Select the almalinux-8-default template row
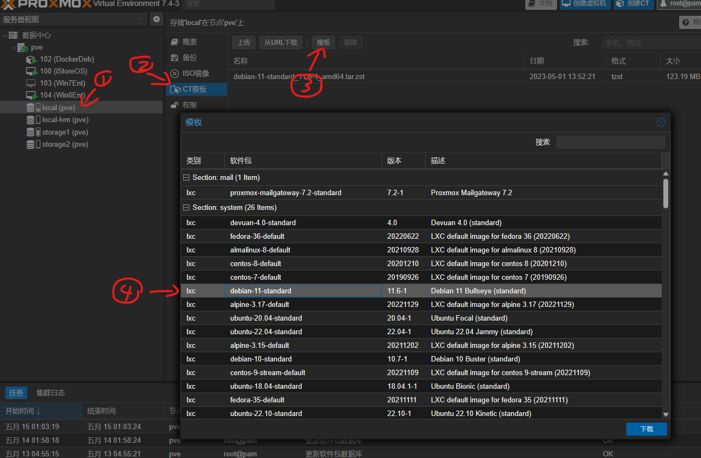The width and height of the screenshot is (701, 458). 421,250
